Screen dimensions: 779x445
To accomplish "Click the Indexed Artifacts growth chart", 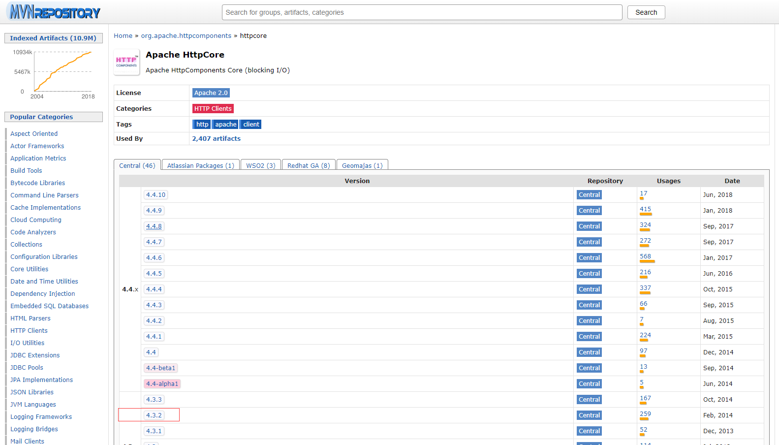I will 54,74.
